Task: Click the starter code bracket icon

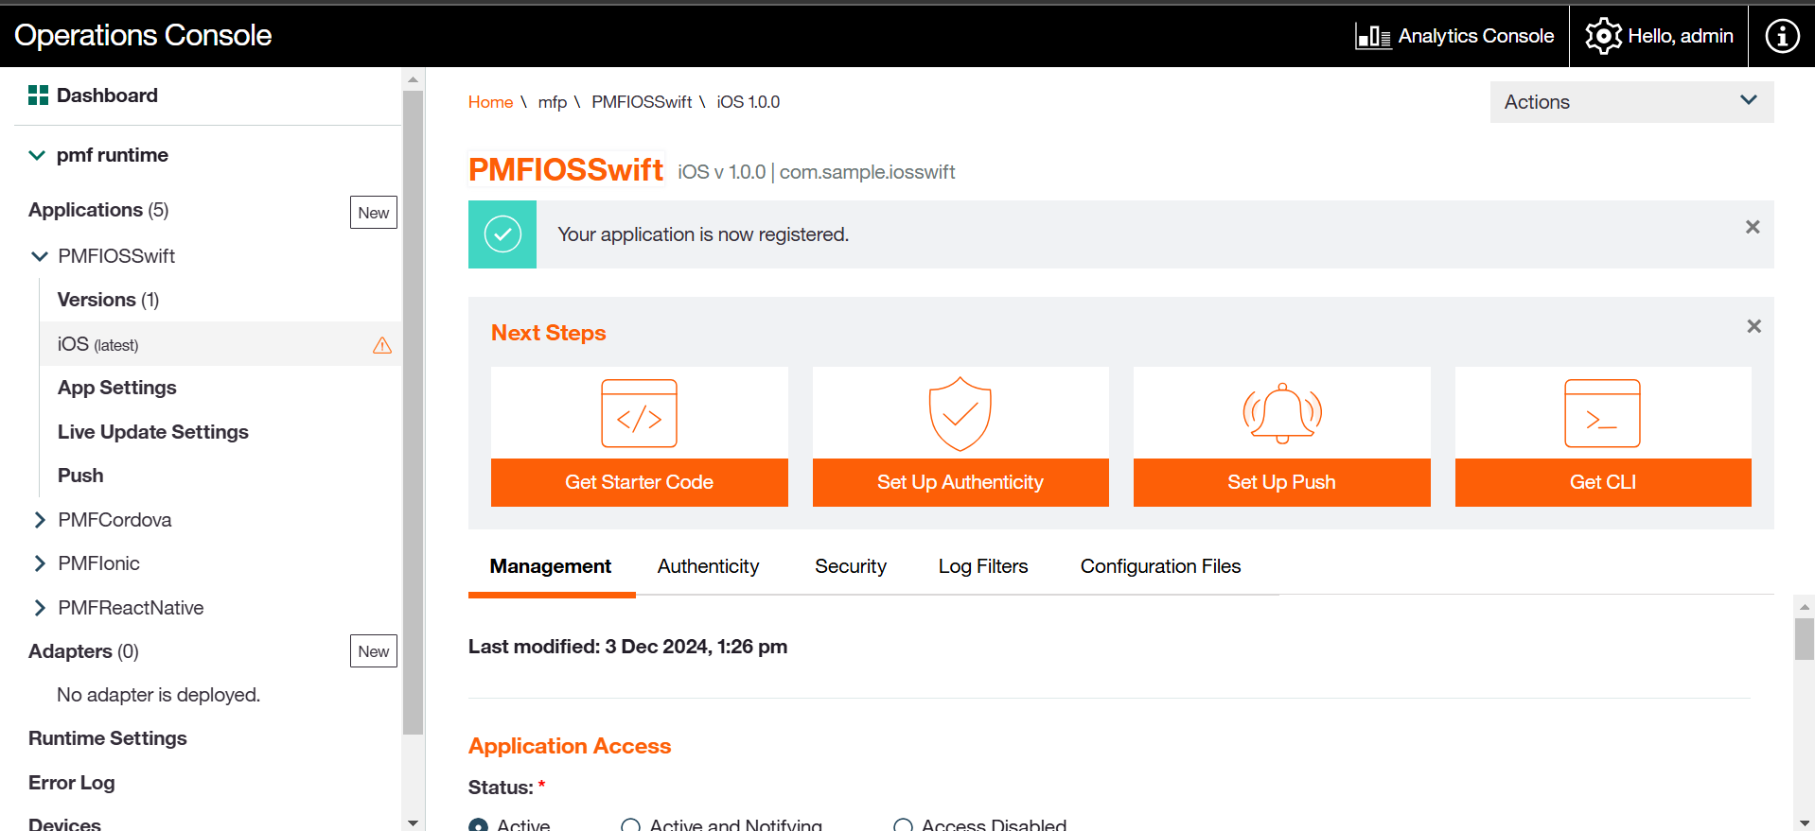Action: click(x=639, y=414)
